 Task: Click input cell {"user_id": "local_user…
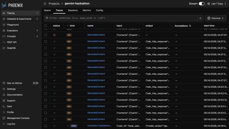(x=128, y=126)
